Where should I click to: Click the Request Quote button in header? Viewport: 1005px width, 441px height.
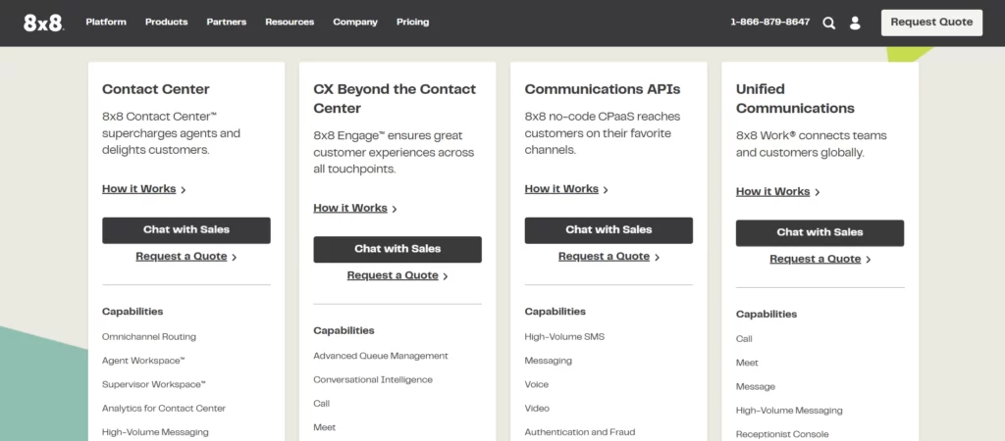click(931, 23)
